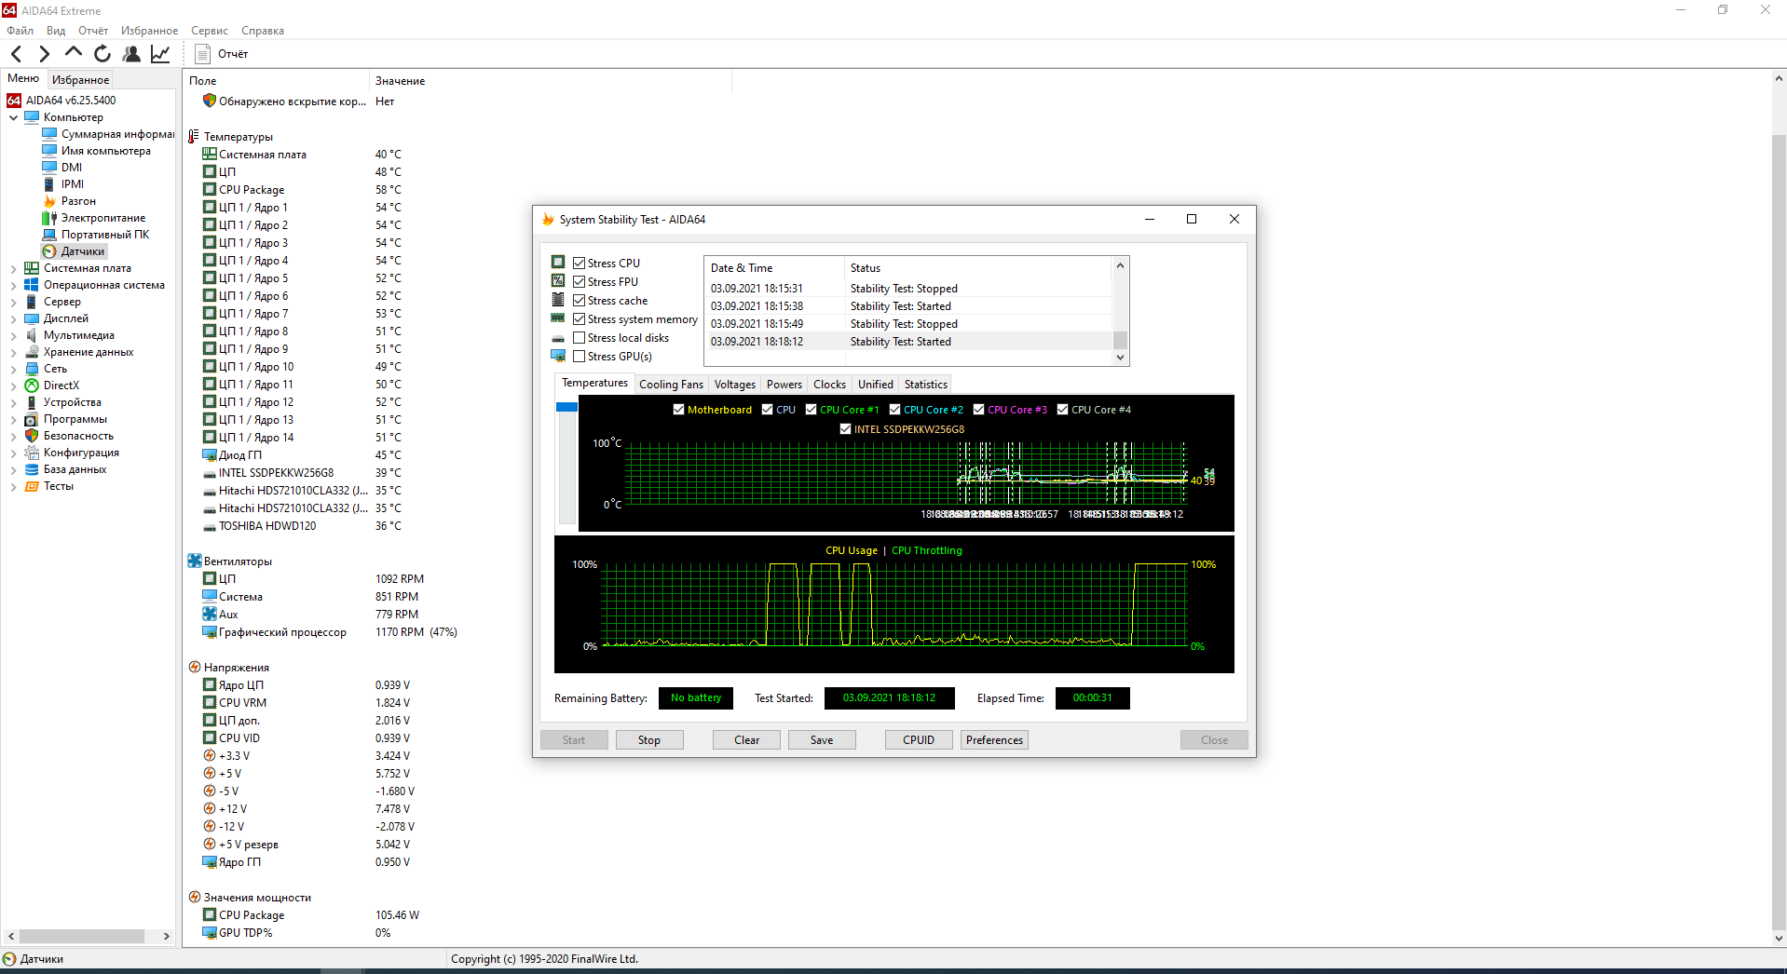
Task: Disable the Stress FPU checkbox
Action: (579, 282)
